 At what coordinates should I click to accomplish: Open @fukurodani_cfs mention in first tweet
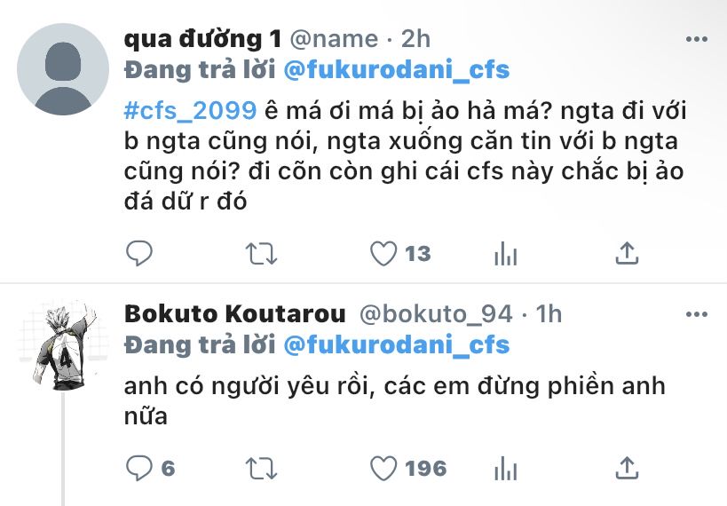point(397,70)
